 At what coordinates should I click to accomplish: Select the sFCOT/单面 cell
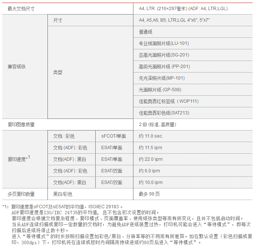tap(114, 136)
